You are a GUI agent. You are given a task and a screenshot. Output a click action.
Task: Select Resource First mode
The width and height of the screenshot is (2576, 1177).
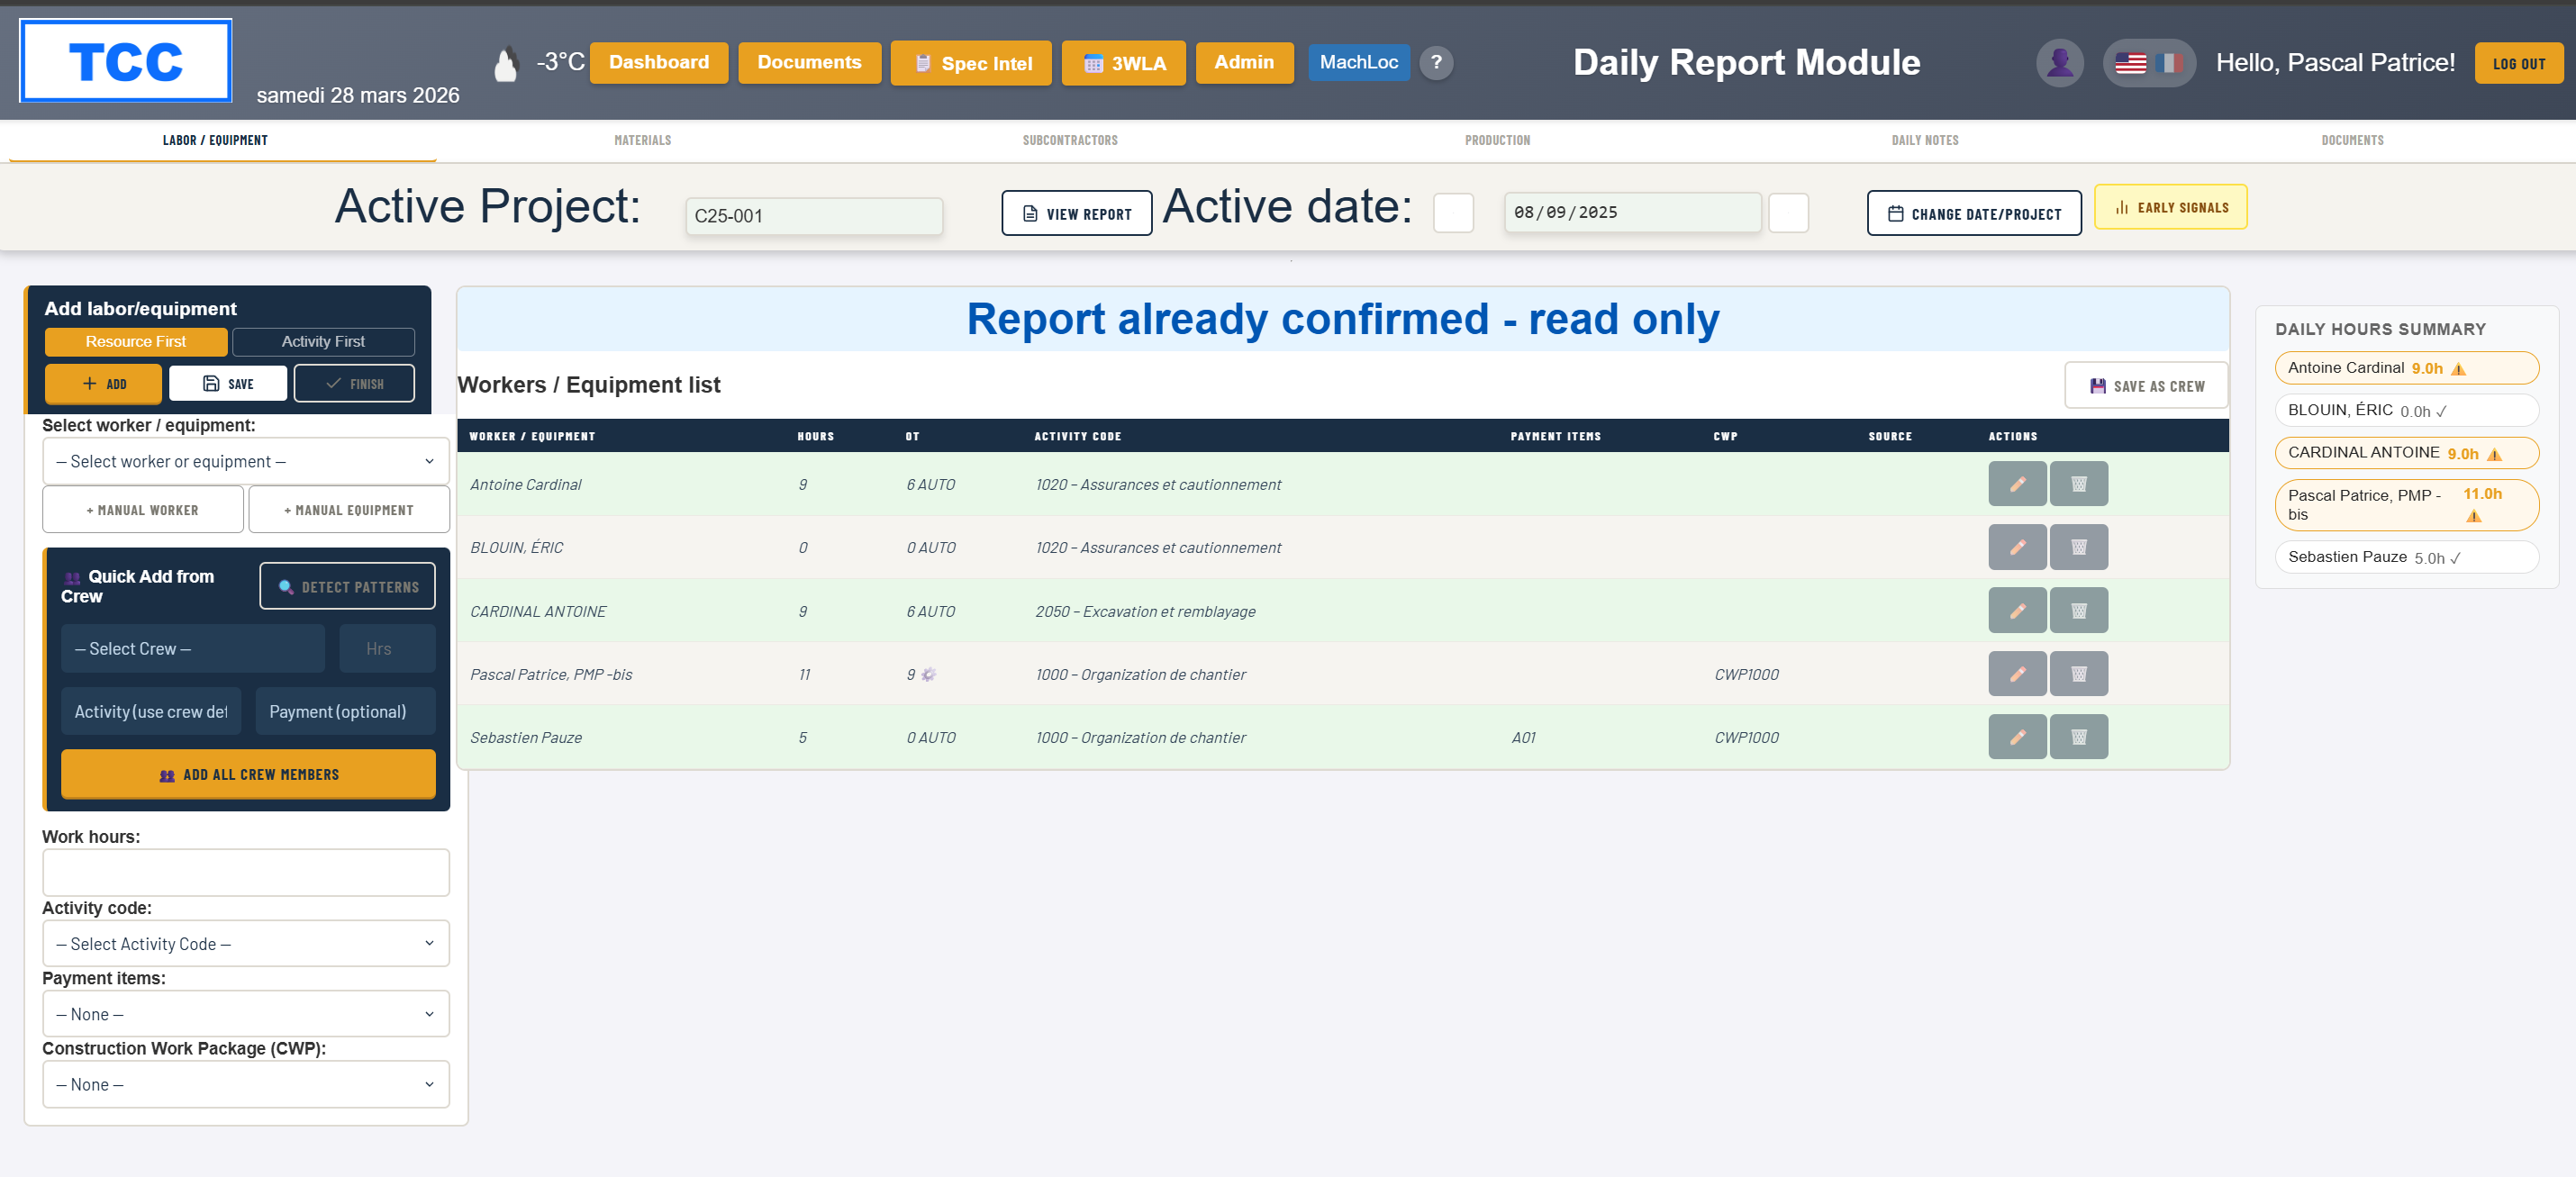coord(136,342)
